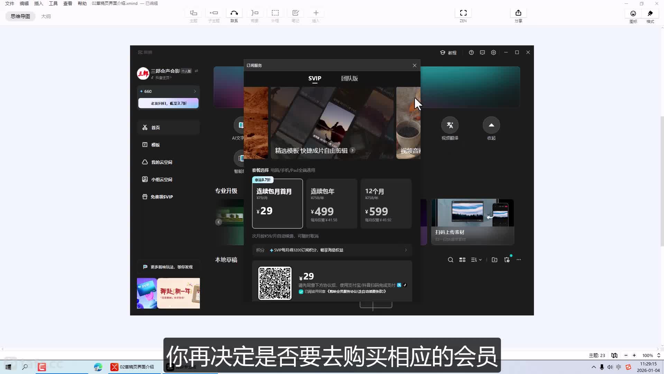Viewport: 664px width, 374px height.
Task: Click the 扫码上传素材 thumbnail card
Action: point(472,222)
